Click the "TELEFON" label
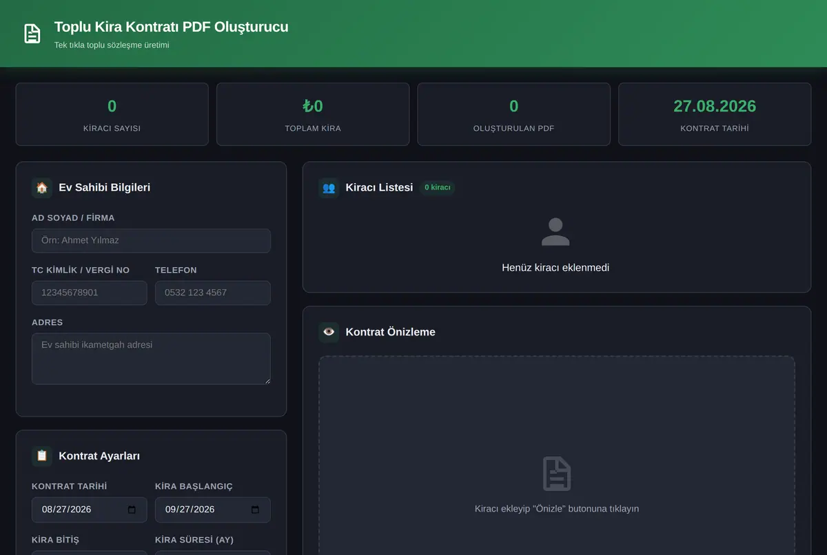The image size is (827, 555). click(x=176, y=270)
